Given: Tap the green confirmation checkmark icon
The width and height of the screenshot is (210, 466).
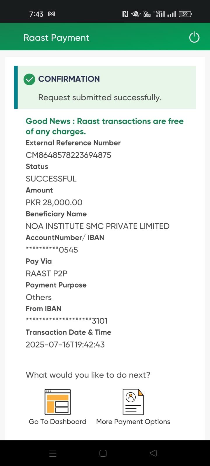Looking at the screenshot, I should pos(29,79).
